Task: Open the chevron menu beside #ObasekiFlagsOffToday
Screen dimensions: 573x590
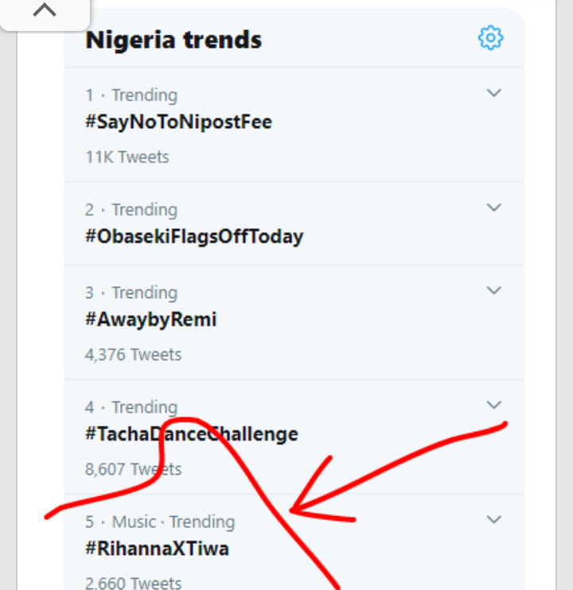Action: pos(493,208)
